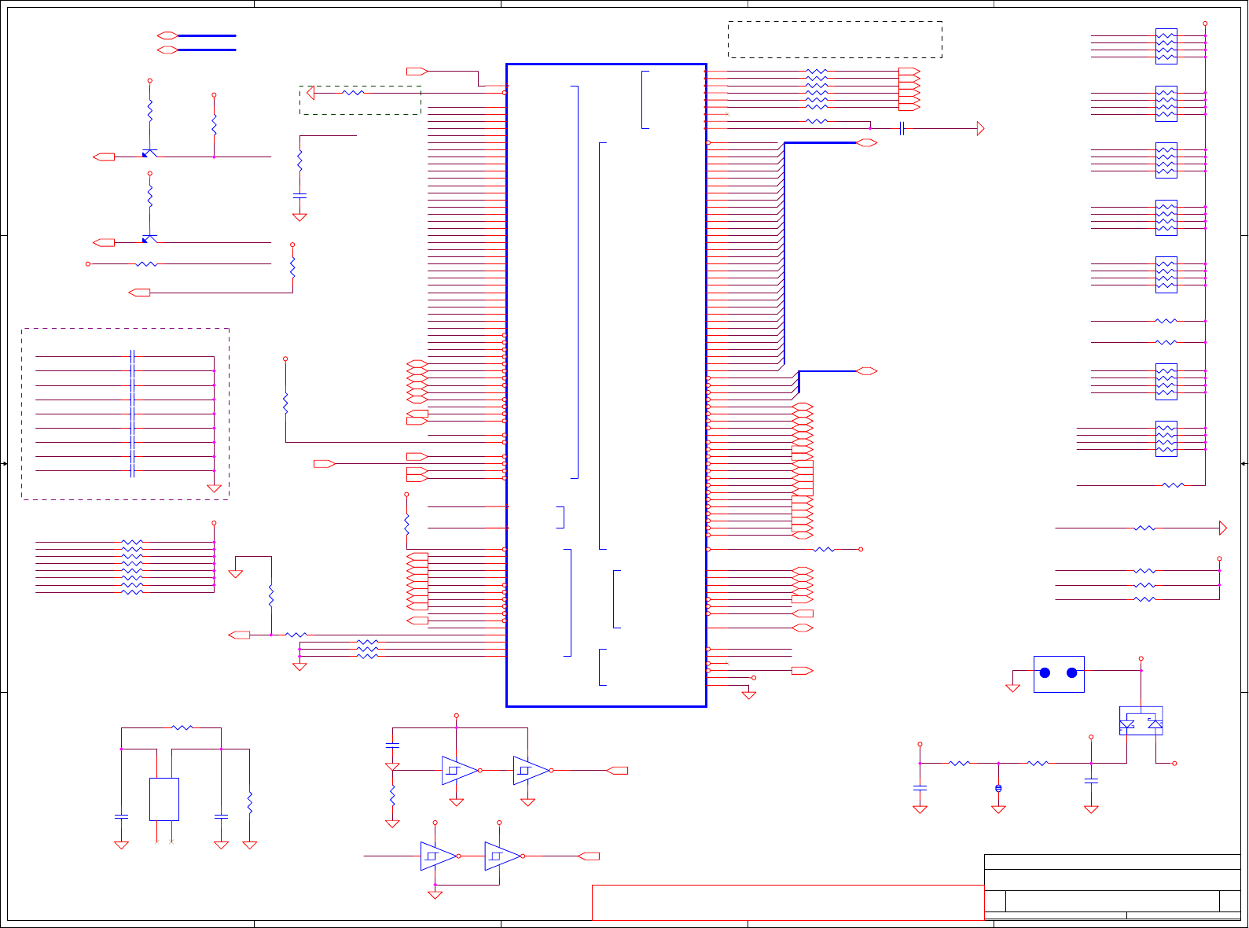Select second Schmitt inverter in lower buffer pair
This screenshot has width=1249, height=928.
click(504, 856)
